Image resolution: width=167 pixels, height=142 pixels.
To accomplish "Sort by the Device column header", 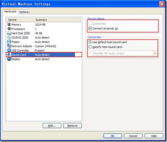I will tap(19, 20).
